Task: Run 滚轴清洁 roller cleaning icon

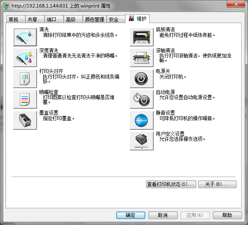Action: pyautogui.click(x=142, y=58)
